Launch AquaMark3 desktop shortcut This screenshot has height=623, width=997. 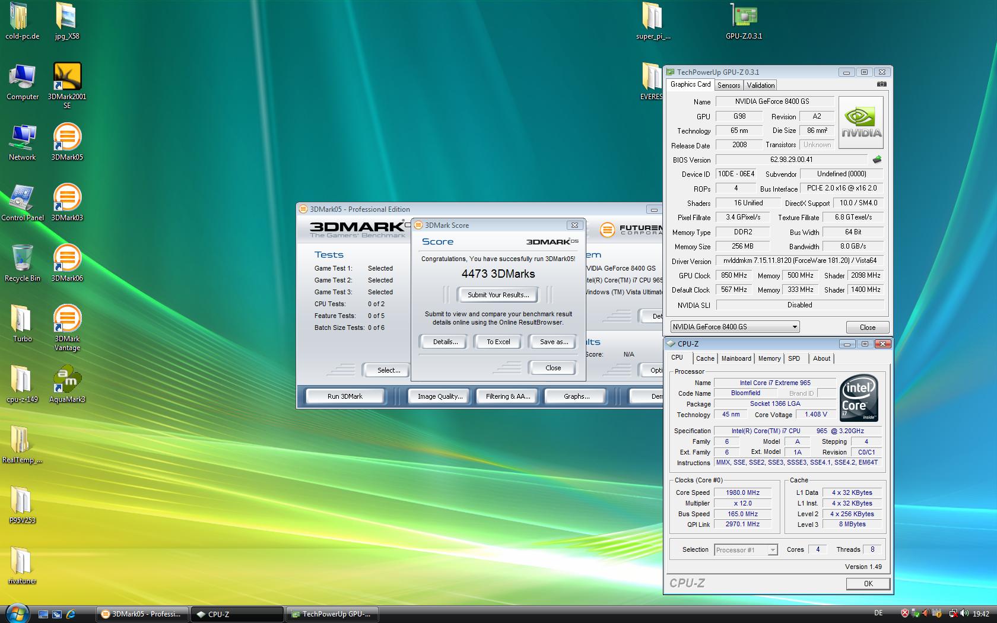[x=67, y=384]
